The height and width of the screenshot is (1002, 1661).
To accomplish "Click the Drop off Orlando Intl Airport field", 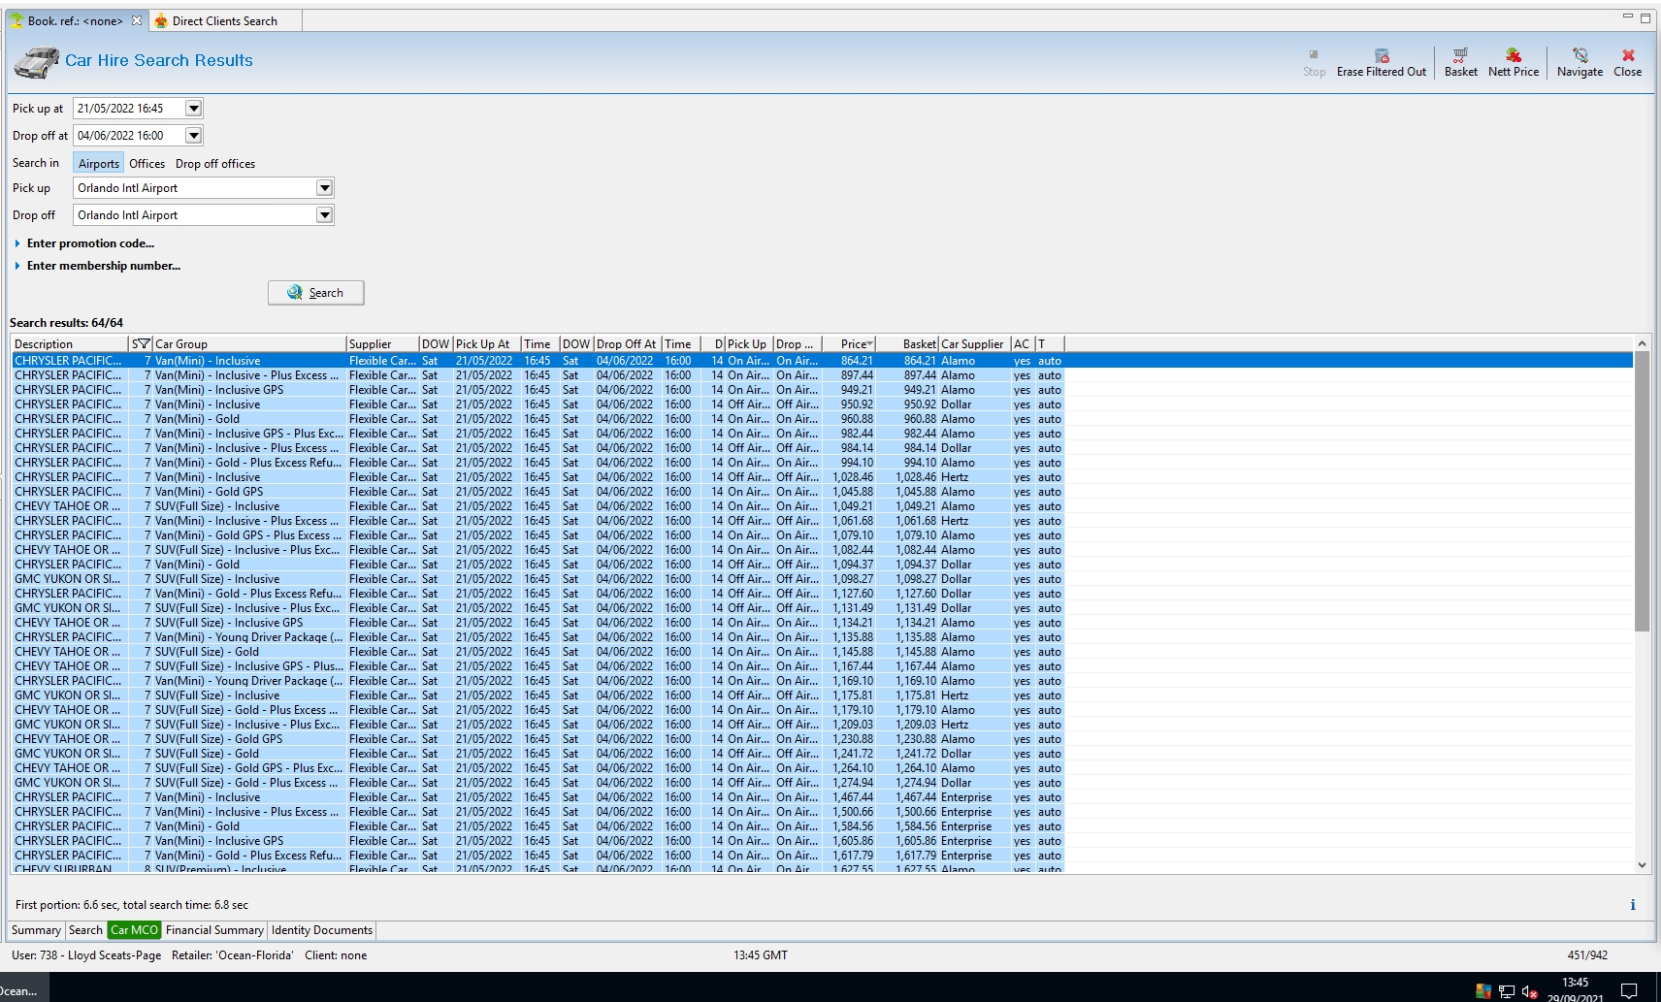I will point(195,215).
